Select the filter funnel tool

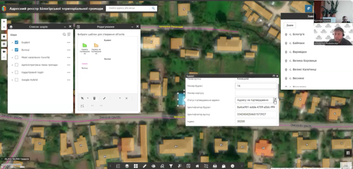point(171,166)
